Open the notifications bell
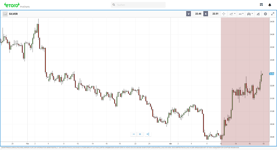 [270, 5]
